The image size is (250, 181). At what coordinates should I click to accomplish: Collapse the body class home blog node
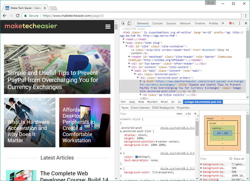click(x=124, y=43)
